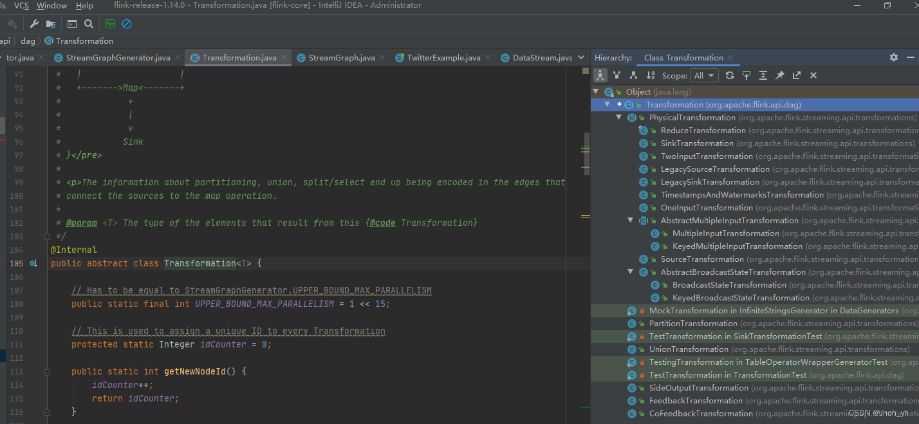
Task: Click the dag breadcrumb
Action: click(x=28, y=41)
